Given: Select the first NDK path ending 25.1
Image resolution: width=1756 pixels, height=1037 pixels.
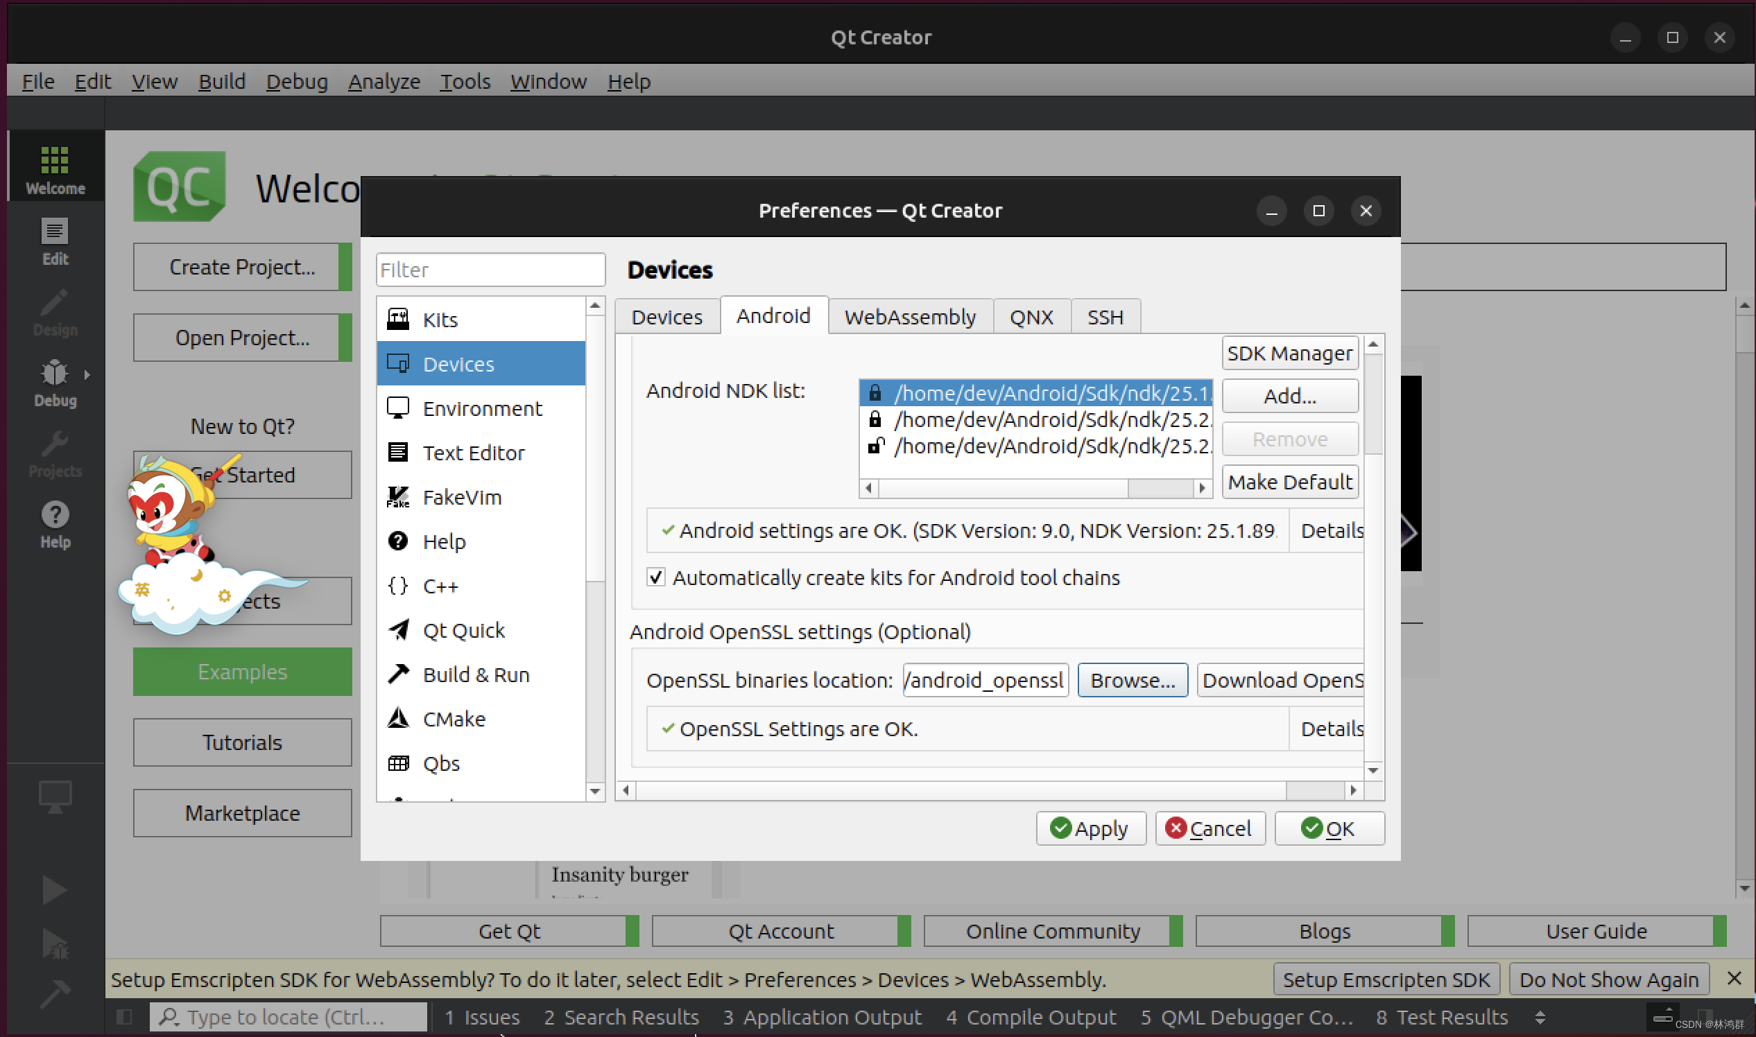Looking at the screenshot, I should 1036,393.
